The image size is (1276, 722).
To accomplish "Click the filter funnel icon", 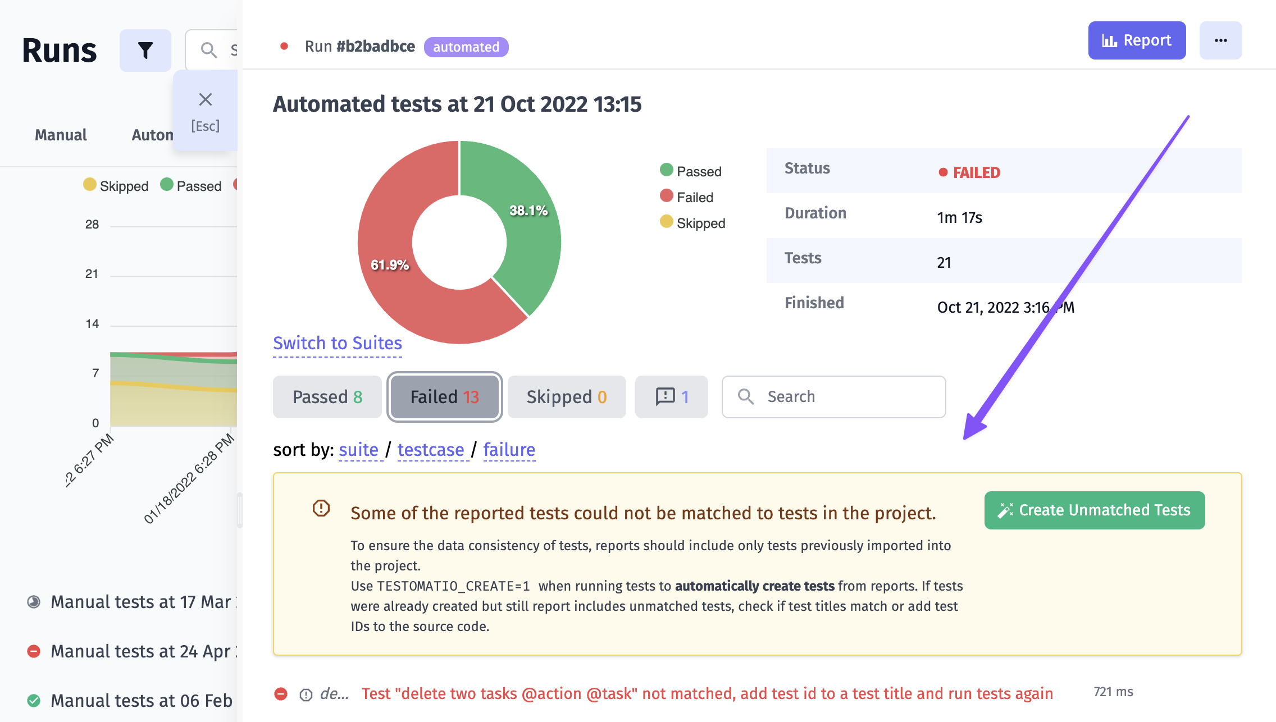I will (145, 51).
